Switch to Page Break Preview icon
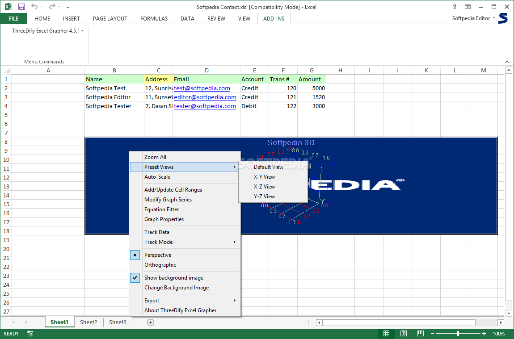 click(421, 334)
